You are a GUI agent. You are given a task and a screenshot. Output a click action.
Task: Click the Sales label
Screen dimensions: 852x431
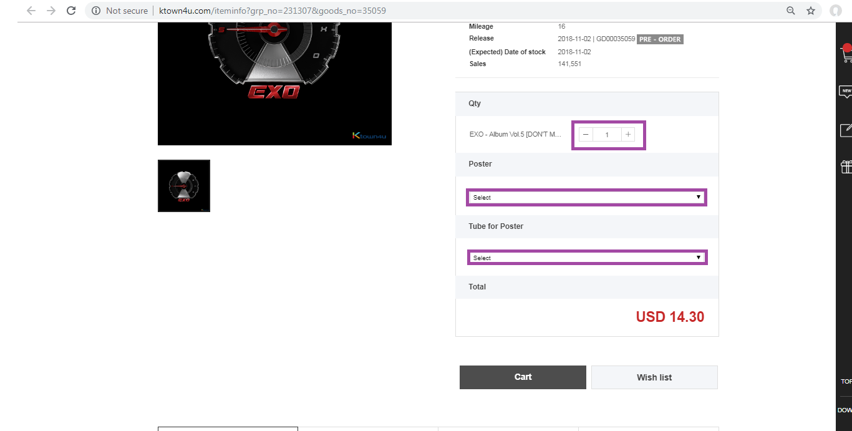[x=478, y=64]
